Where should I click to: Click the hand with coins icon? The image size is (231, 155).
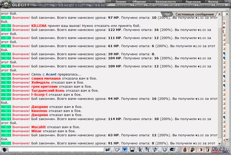pos(192,150)
